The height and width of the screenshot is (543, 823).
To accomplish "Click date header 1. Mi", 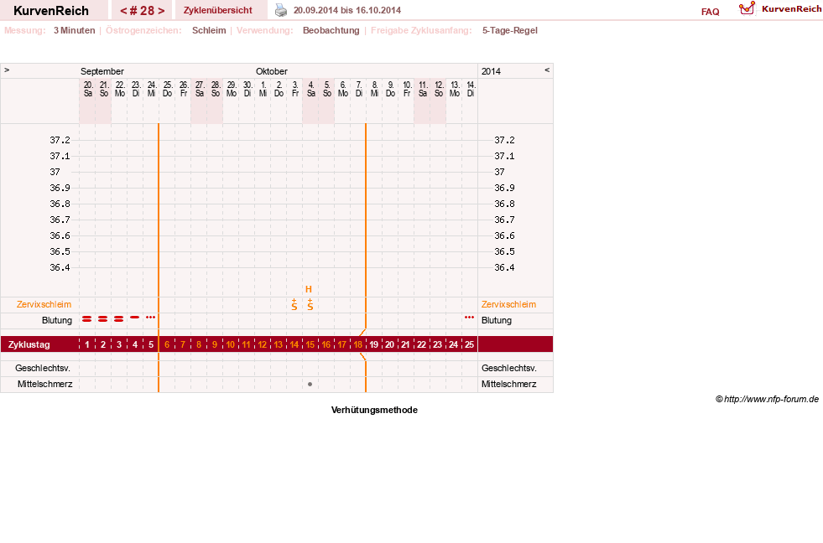I will [263, 89].
